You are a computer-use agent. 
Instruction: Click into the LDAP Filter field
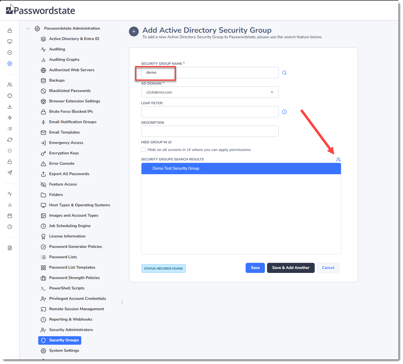pos(210,112)
